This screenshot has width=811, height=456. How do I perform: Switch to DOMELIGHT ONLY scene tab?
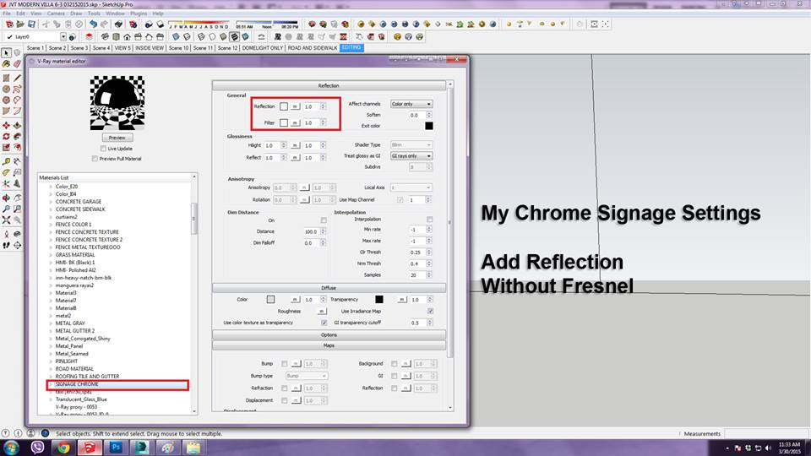click(263, 47)
